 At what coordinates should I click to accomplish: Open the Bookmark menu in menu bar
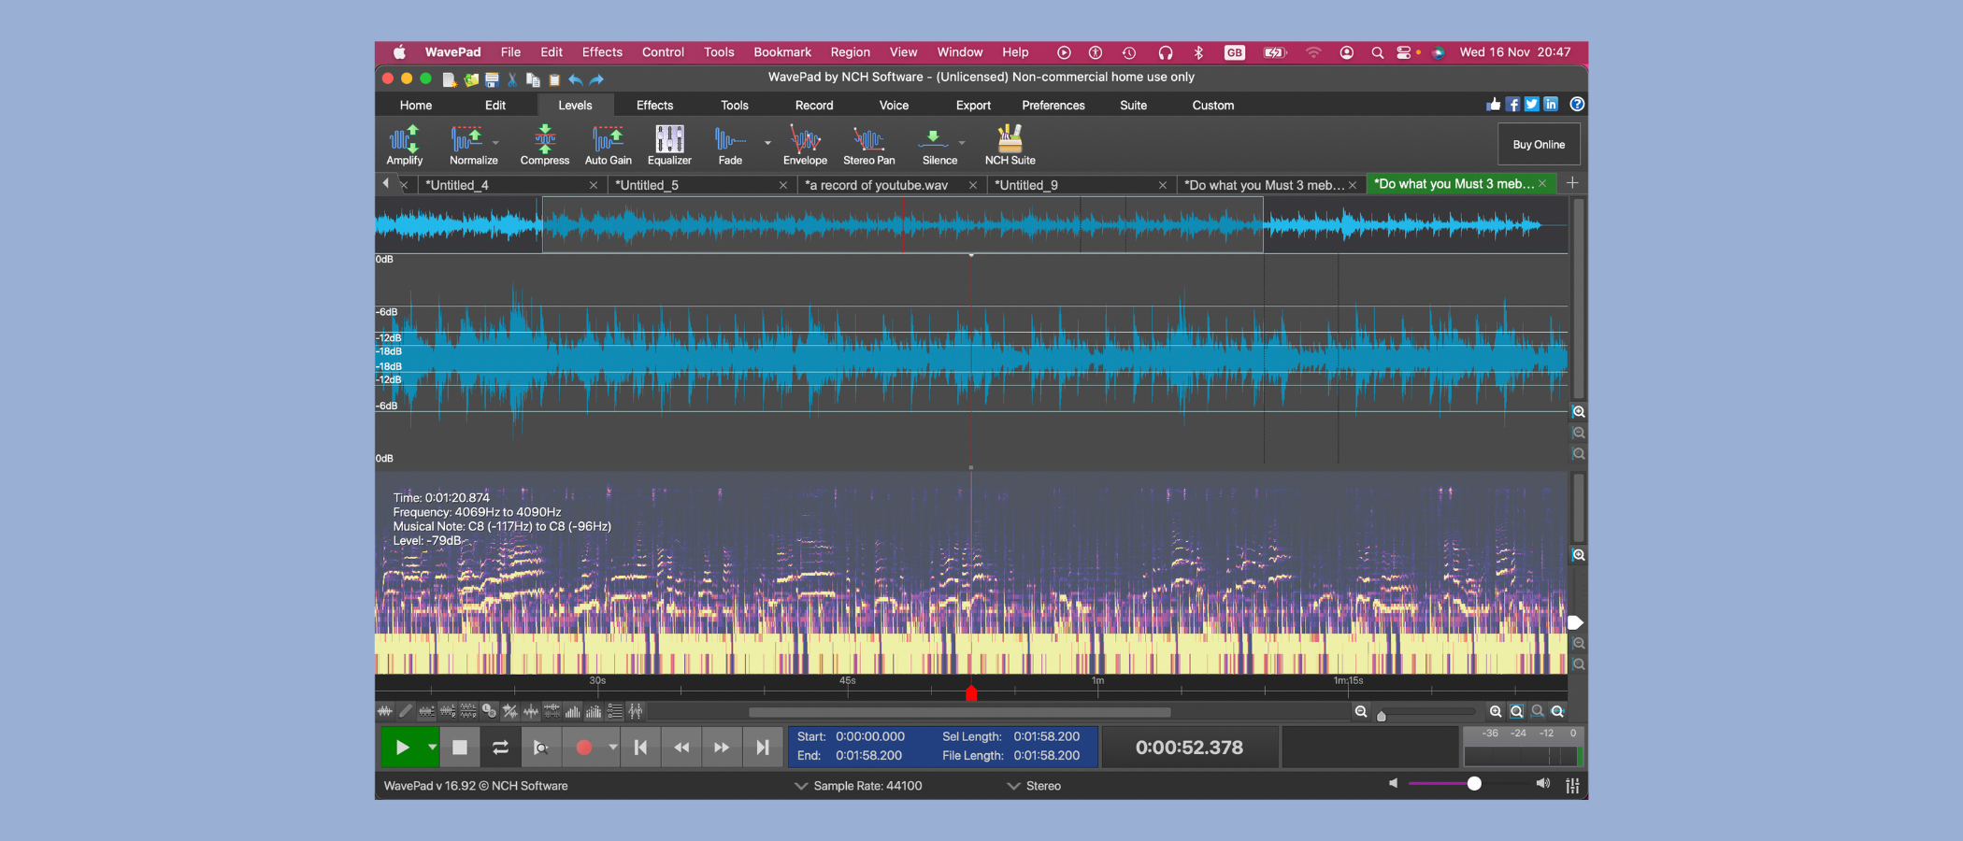[781, 52]
